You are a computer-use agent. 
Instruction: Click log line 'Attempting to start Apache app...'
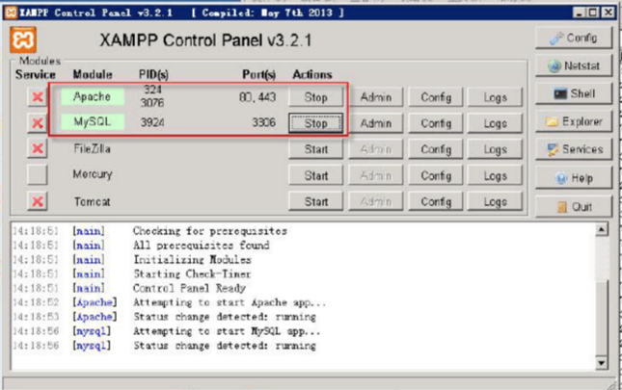click(230, 302)
